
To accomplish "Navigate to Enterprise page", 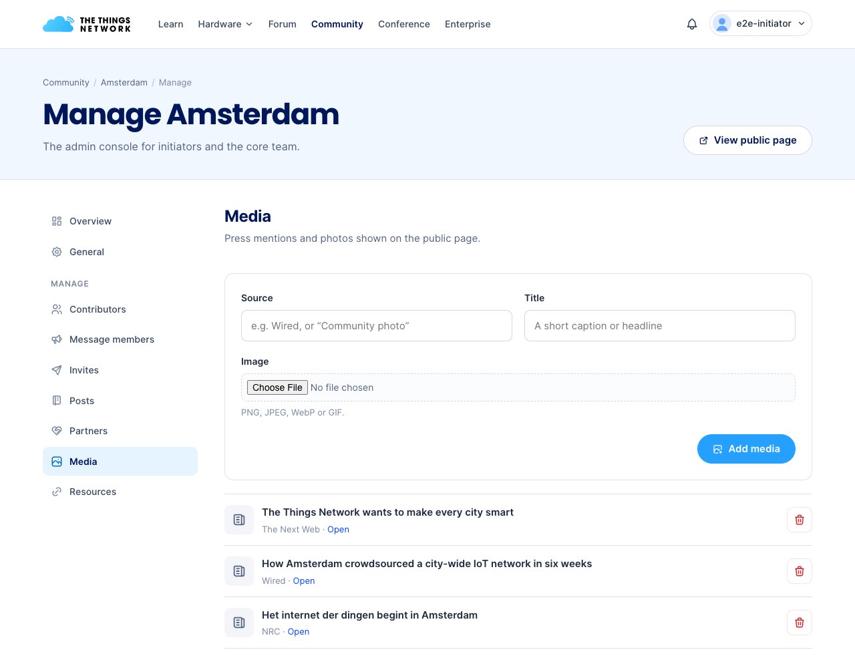I will point(468,24).
